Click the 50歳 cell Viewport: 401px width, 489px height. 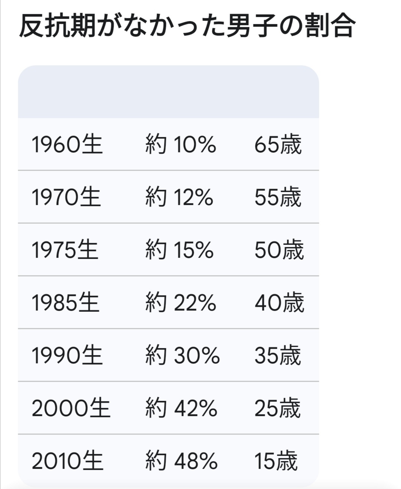coord(279,250)
